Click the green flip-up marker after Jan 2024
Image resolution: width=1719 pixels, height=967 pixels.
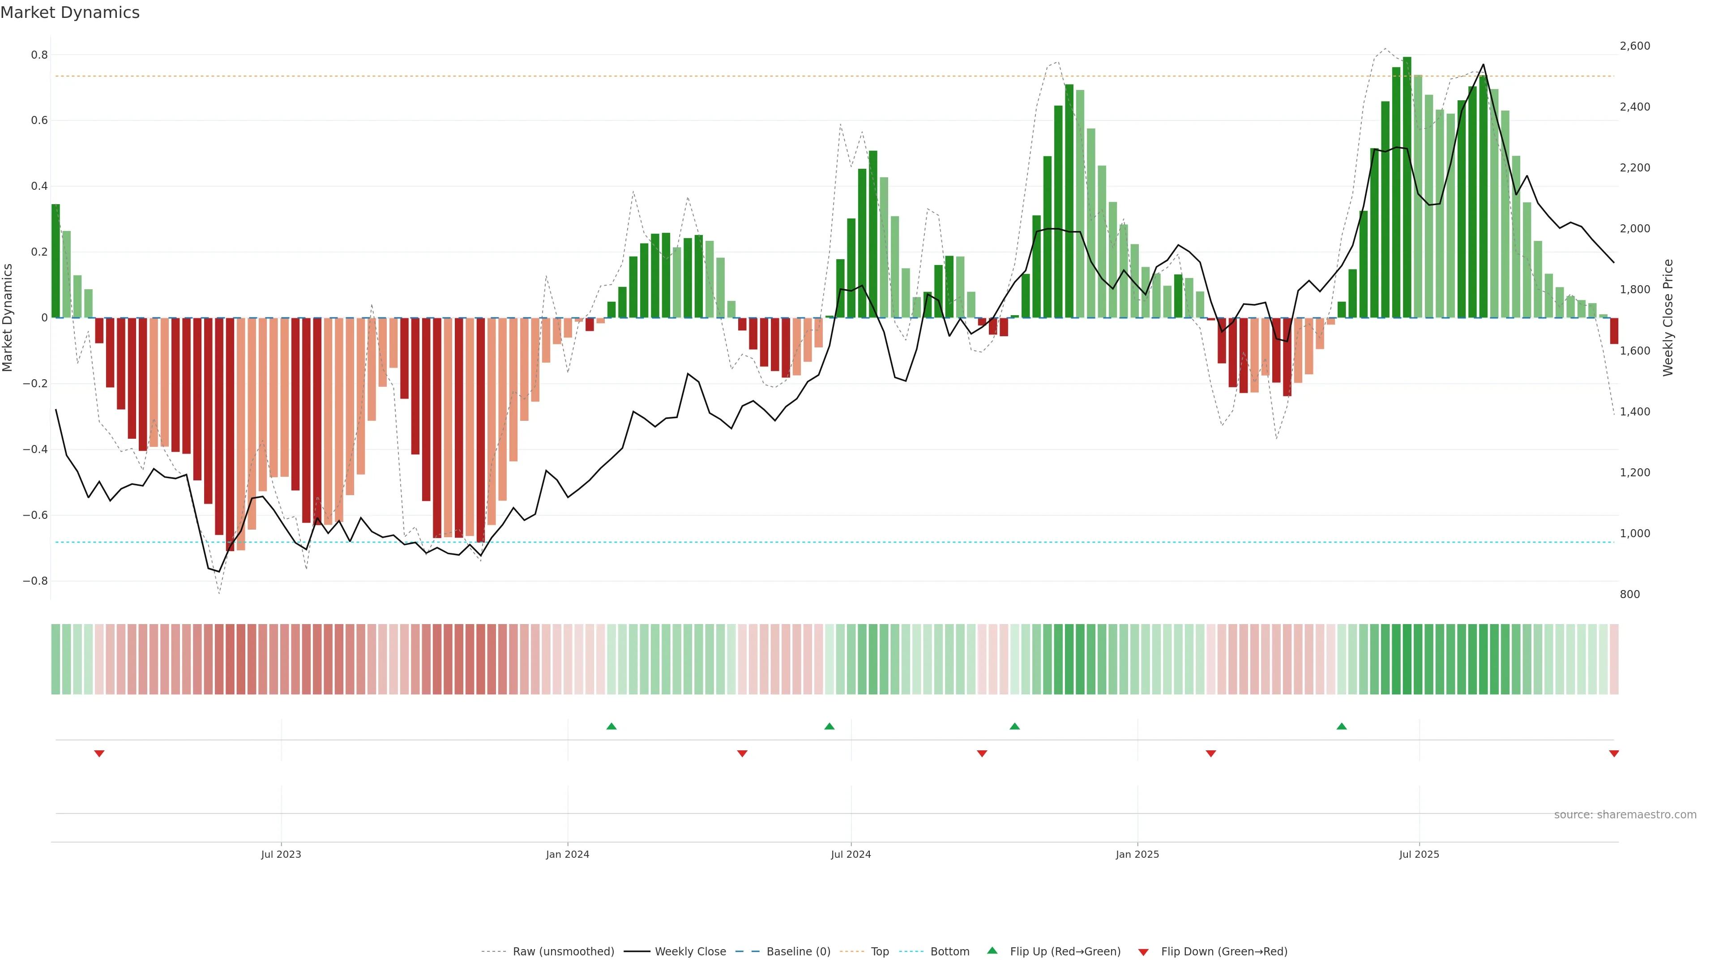point(611,726)
